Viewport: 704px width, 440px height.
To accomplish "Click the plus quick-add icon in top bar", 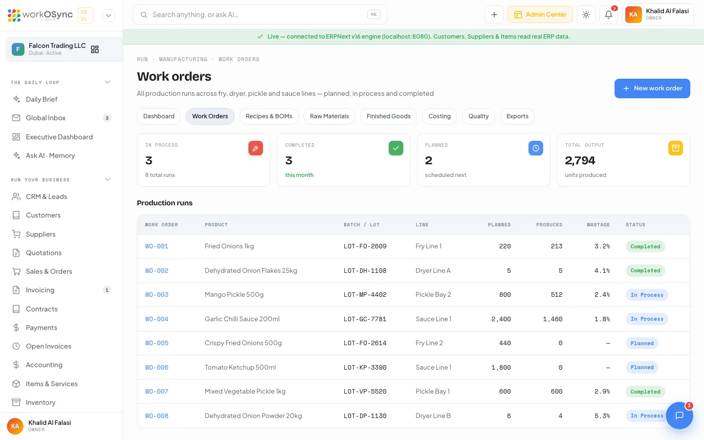I will point(494,15).
